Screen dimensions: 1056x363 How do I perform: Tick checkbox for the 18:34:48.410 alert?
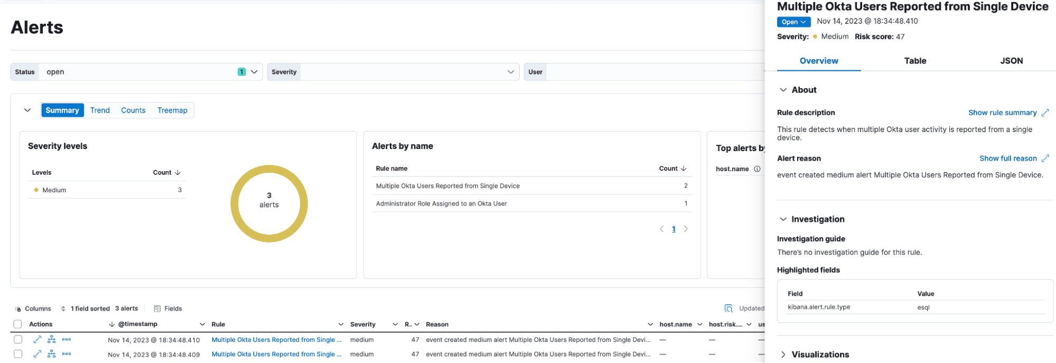[18, 340]
